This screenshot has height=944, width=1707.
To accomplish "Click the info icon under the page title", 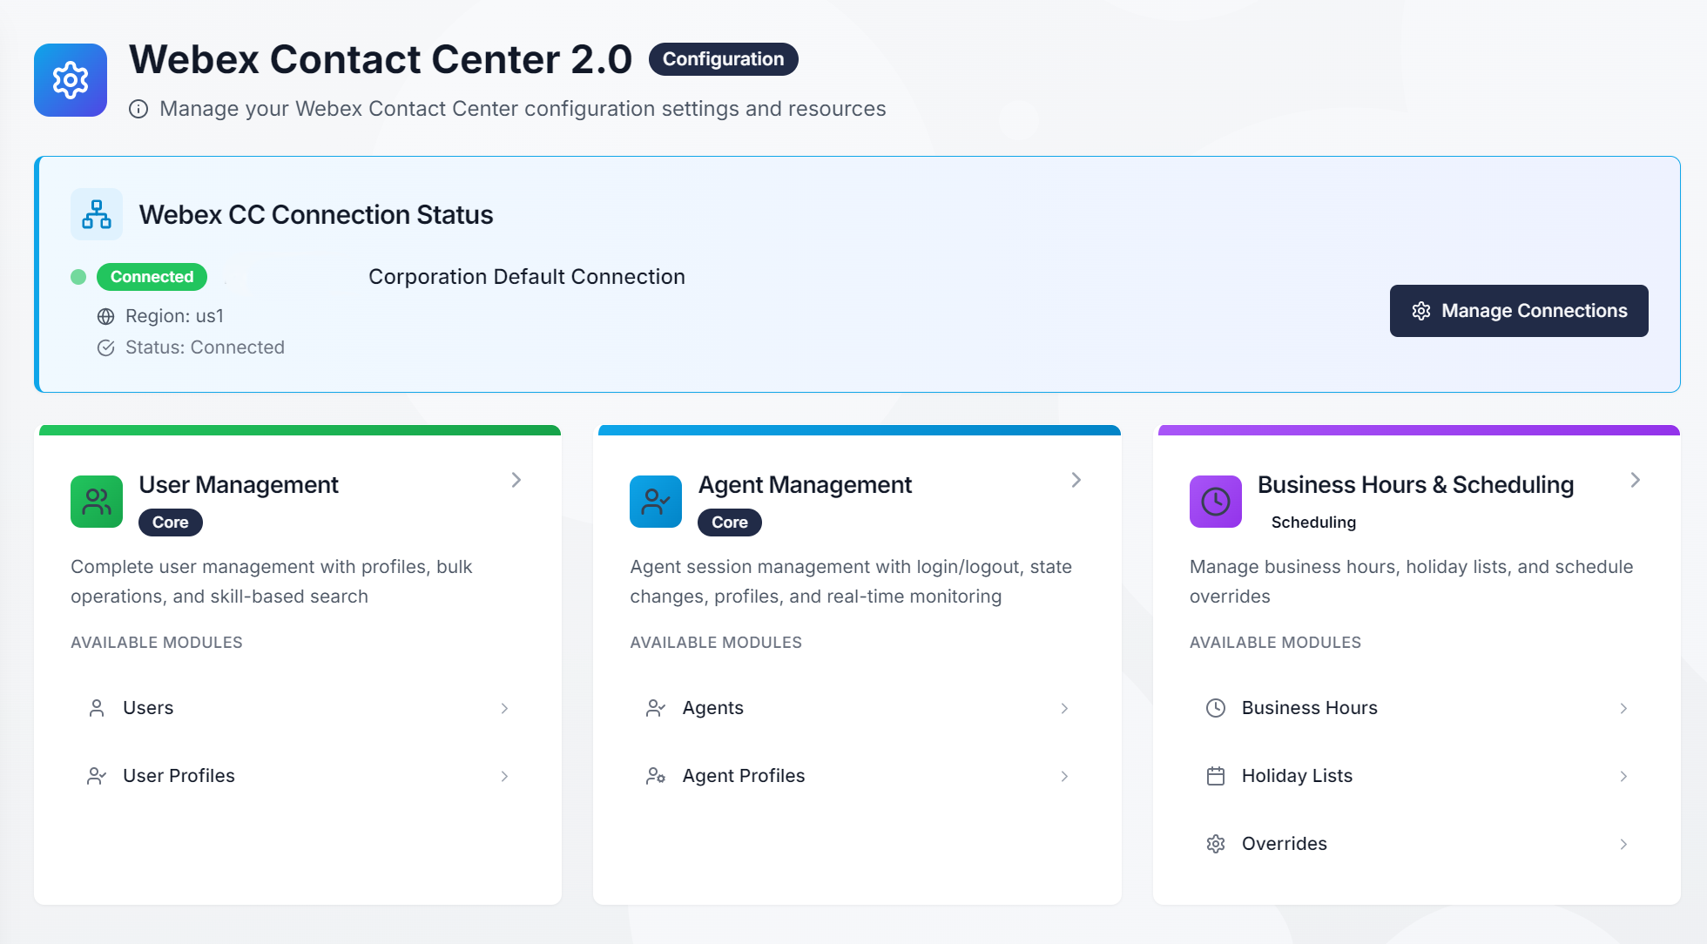I will (x=138, y=109).
